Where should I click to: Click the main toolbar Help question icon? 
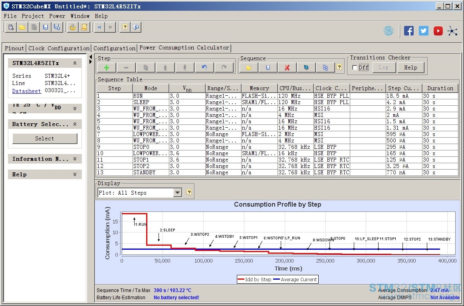click(x=125, y=28)
